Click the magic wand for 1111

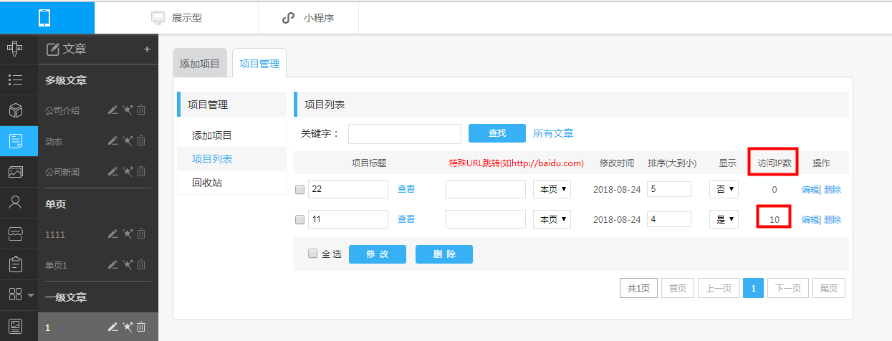[128, 234]
